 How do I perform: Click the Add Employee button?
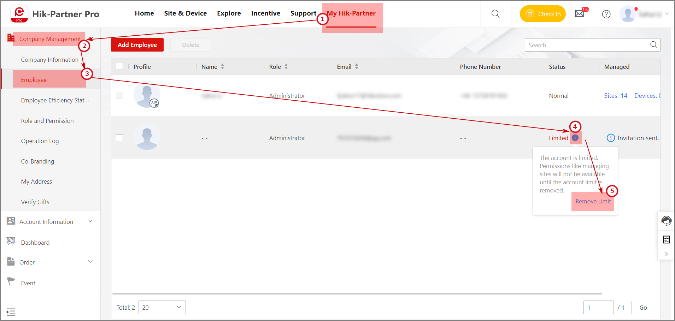(x=137, y=45)
